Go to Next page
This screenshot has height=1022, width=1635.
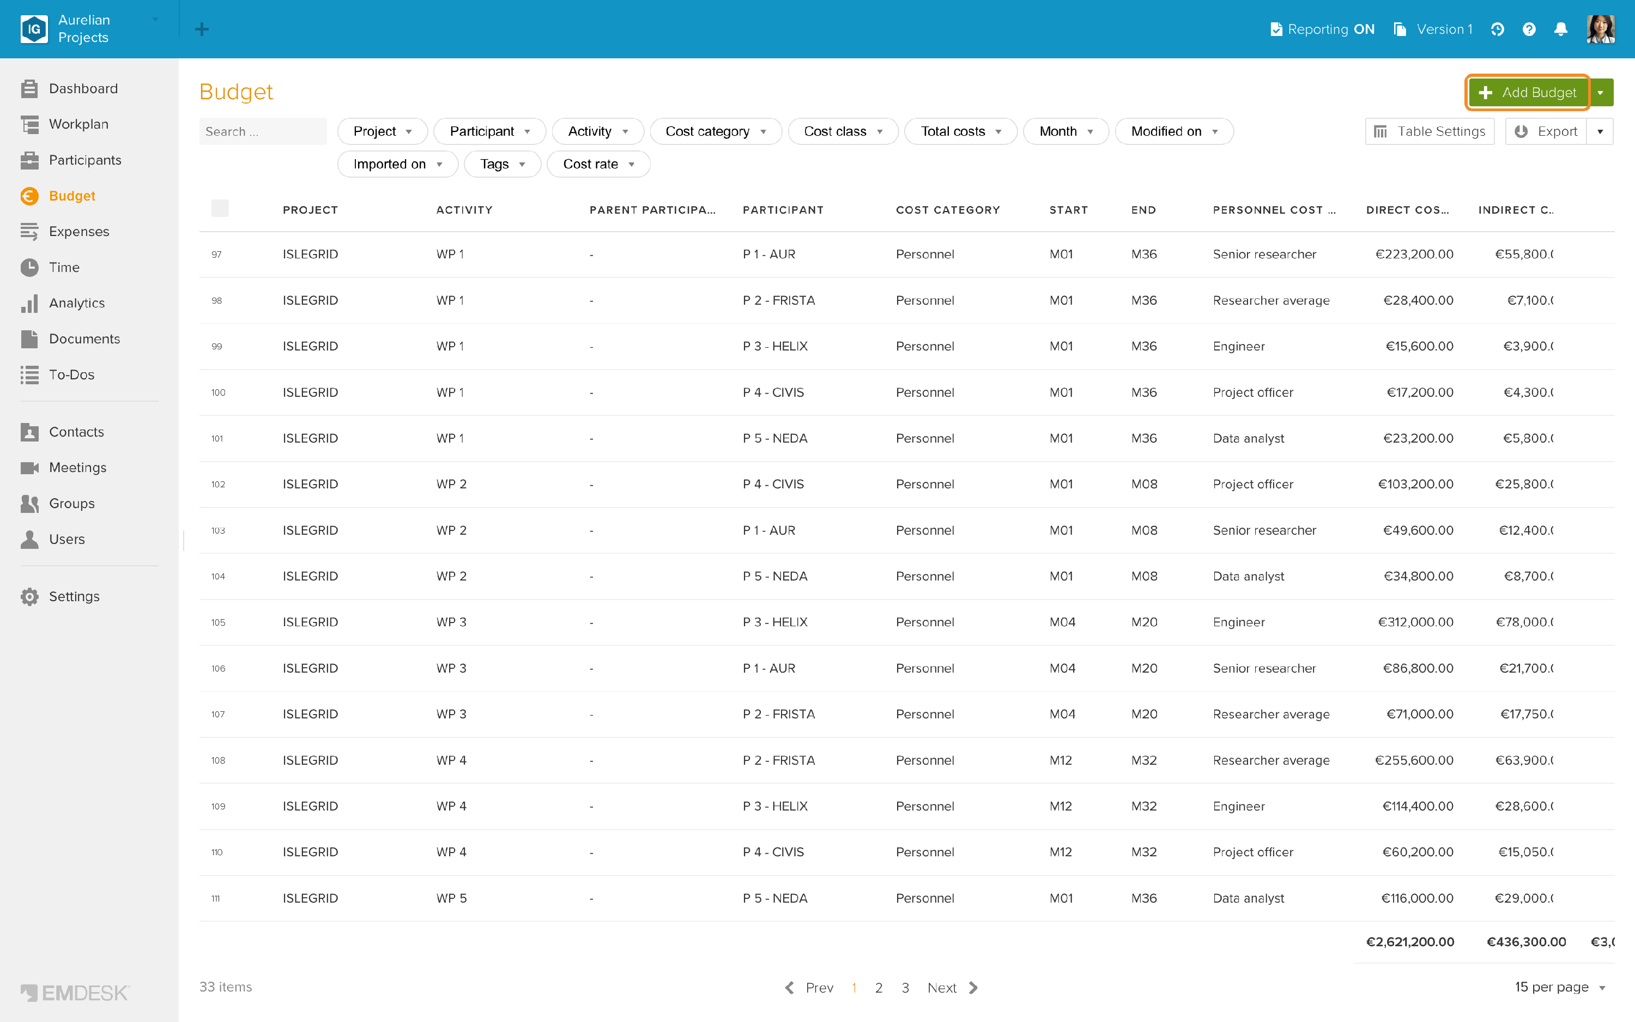pos(953,988)
